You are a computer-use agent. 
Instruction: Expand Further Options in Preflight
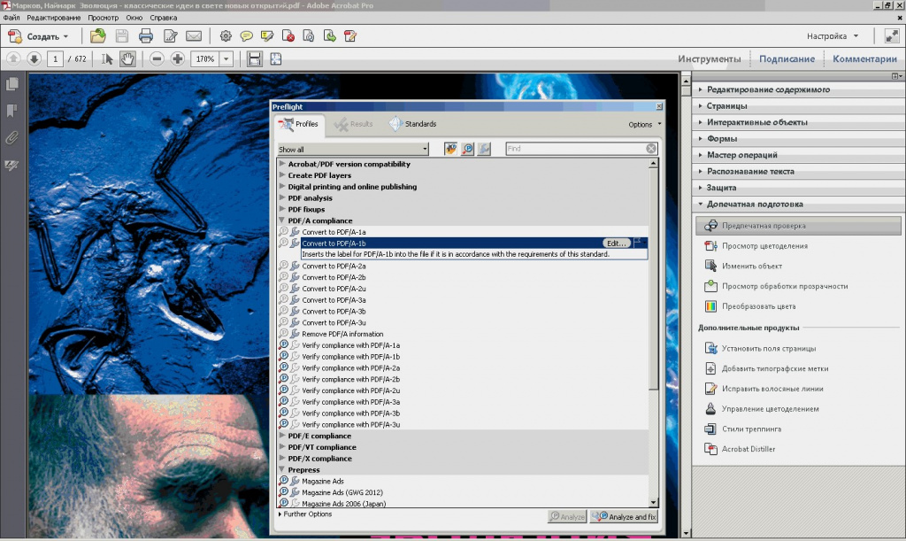point(305,514)
